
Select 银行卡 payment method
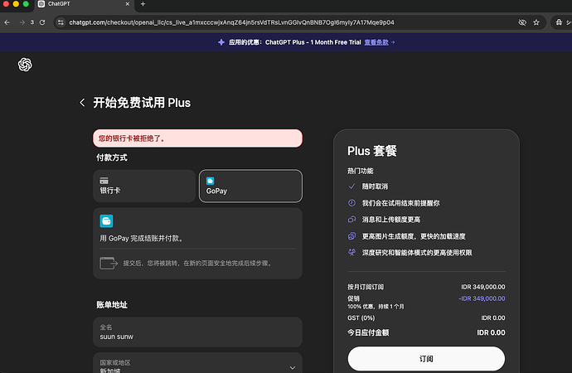[144, 186]
